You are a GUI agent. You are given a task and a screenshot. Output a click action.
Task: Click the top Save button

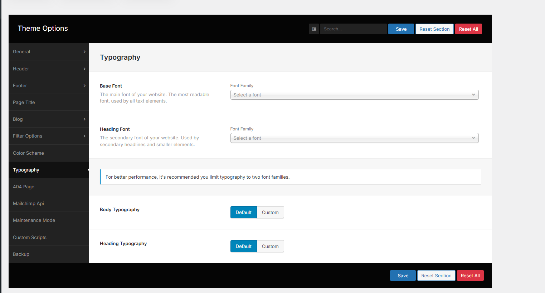pos(401,29)
